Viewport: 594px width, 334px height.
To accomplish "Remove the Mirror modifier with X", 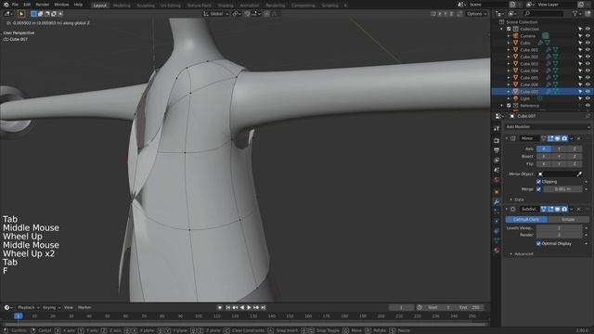I will 578,138.
